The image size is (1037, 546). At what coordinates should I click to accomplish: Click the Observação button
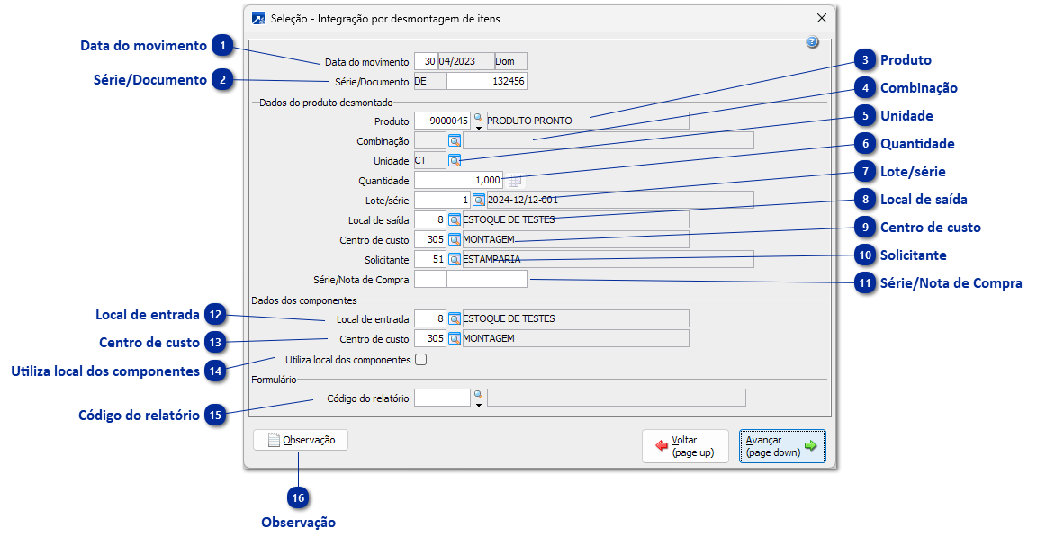(301, 440)
